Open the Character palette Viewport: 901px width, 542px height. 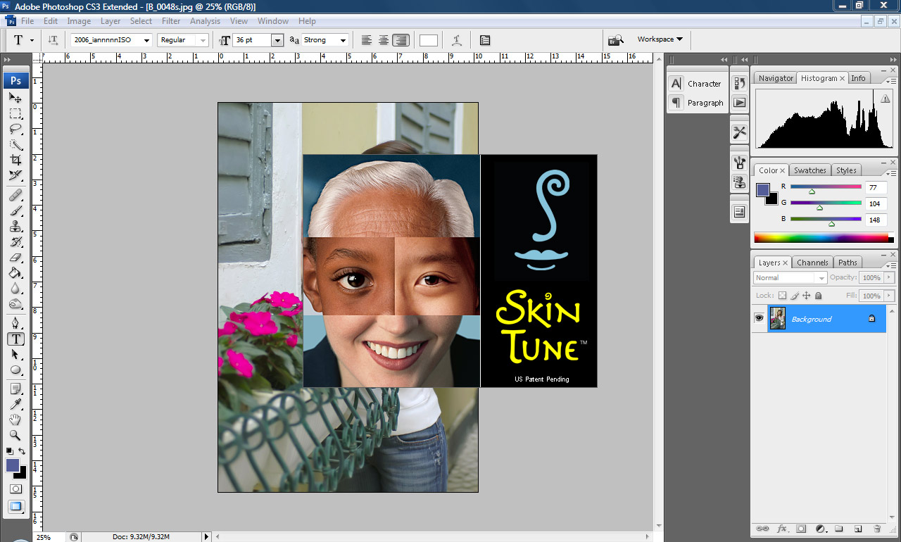[x=696, y=83]
